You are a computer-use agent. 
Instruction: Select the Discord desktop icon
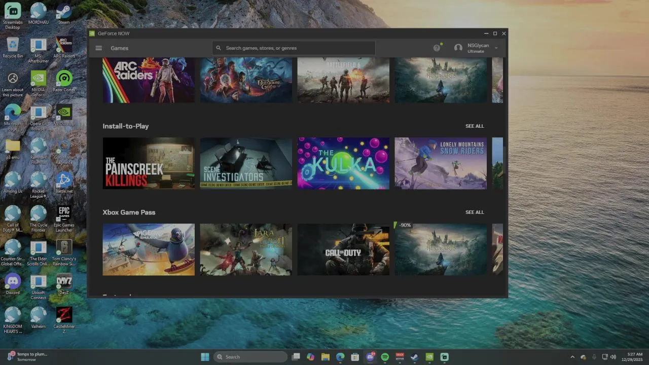point(13,285)
